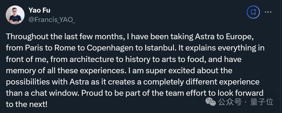
Task: Open Yao Fu's profile picture
Action: click(15, 15)
